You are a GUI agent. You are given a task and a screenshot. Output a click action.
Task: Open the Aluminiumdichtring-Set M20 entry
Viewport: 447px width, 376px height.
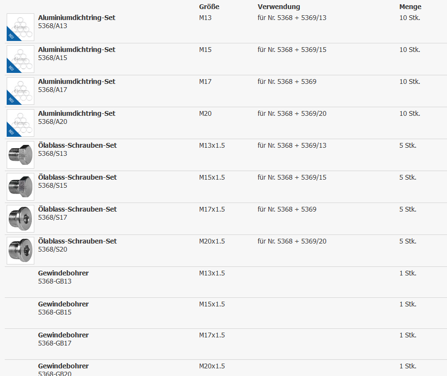(x=77, y=113)
